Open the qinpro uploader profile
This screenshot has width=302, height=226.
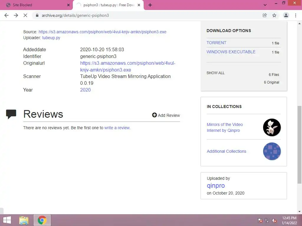pos(216,185)
